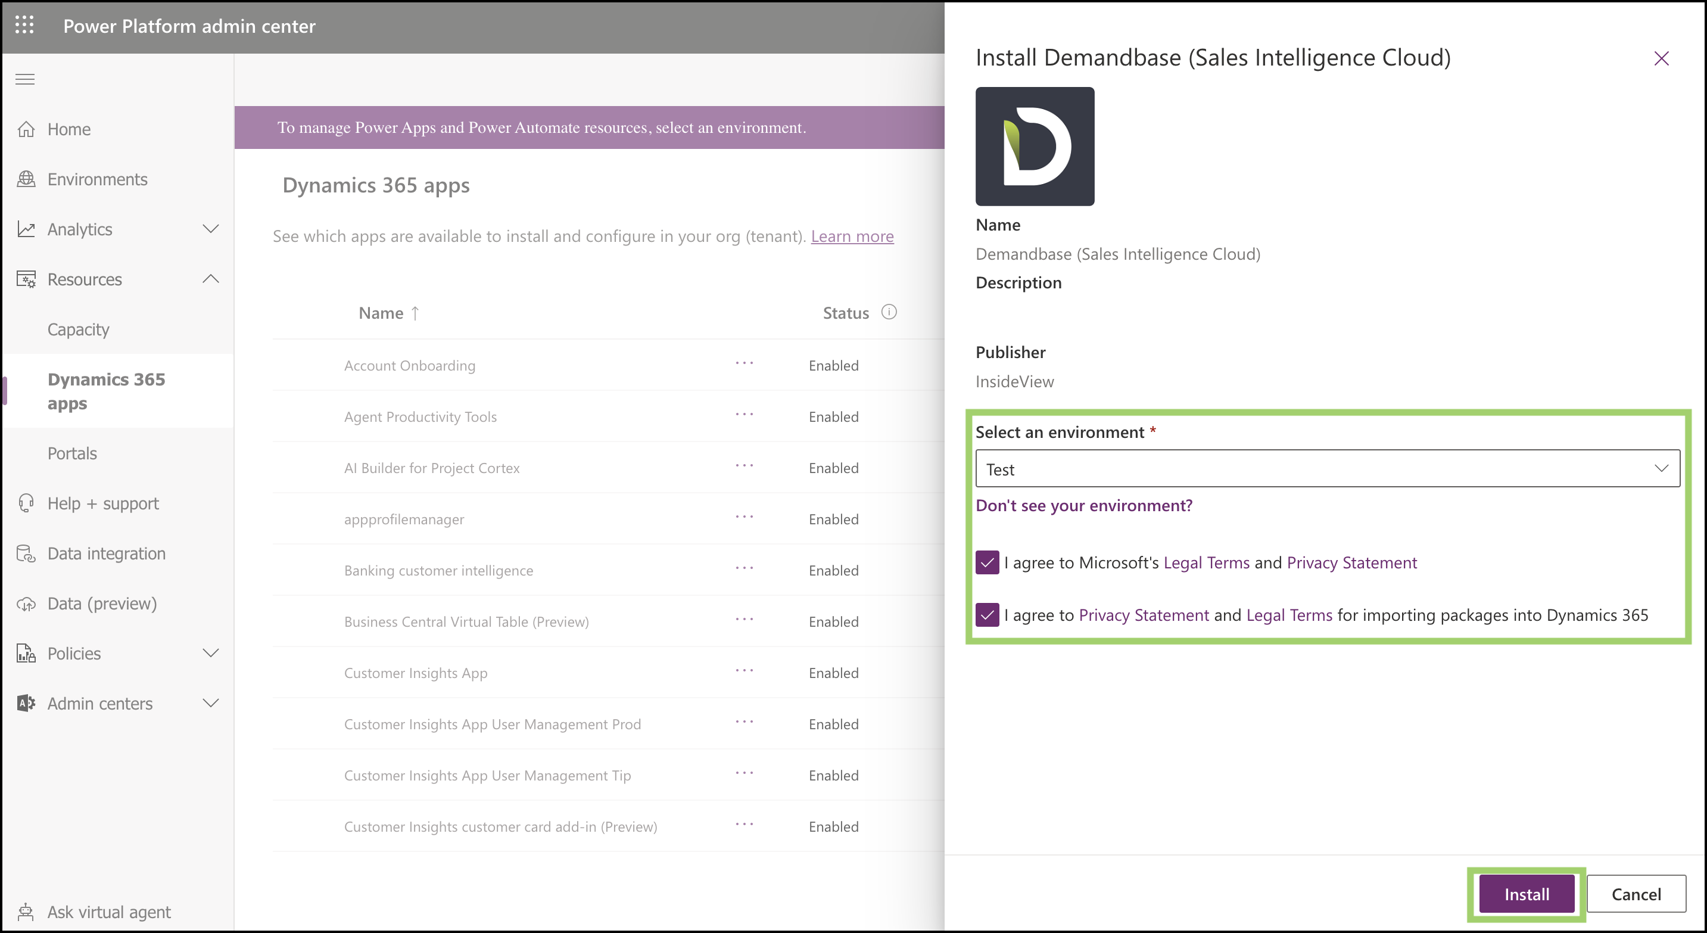Open Data integration icon
This screenshot has height=933, width=1707.
pyautogui.click(x=26, y=553)
